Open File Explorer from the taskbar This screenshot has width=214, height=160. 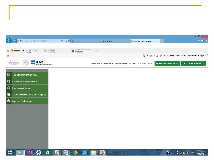tap(94, 153)
